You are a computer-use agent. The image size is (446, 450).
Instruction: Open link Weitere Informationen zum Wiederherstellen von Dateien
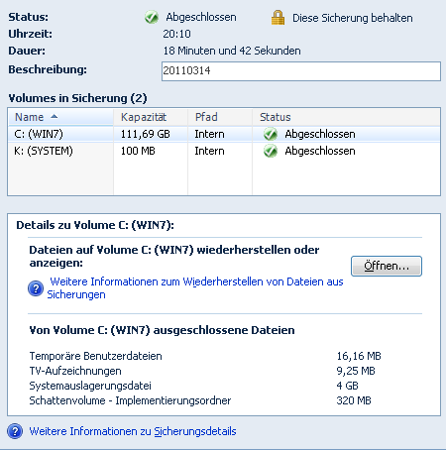click(x=195, y=288)
